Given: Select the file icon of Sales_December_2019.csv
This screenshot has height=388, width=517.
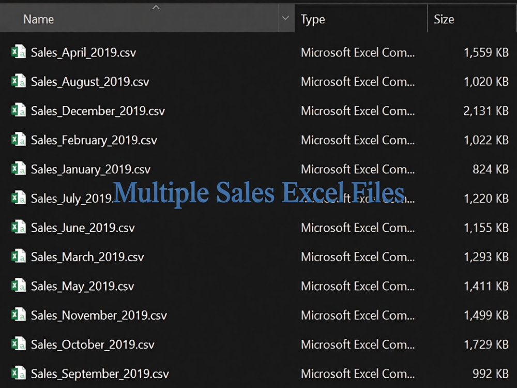Looking at the screenshot, I should [19, 110].
